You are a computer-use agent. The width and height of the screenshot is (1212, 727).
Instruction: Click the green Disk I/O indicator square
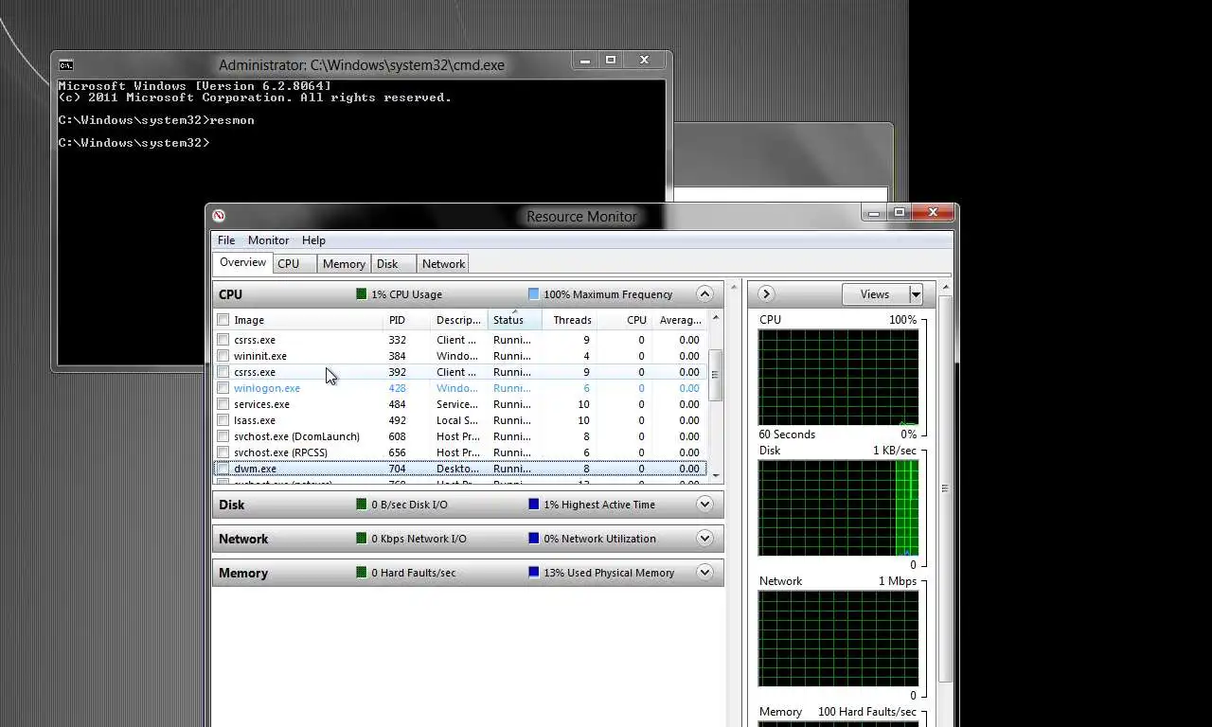point(361,505)
